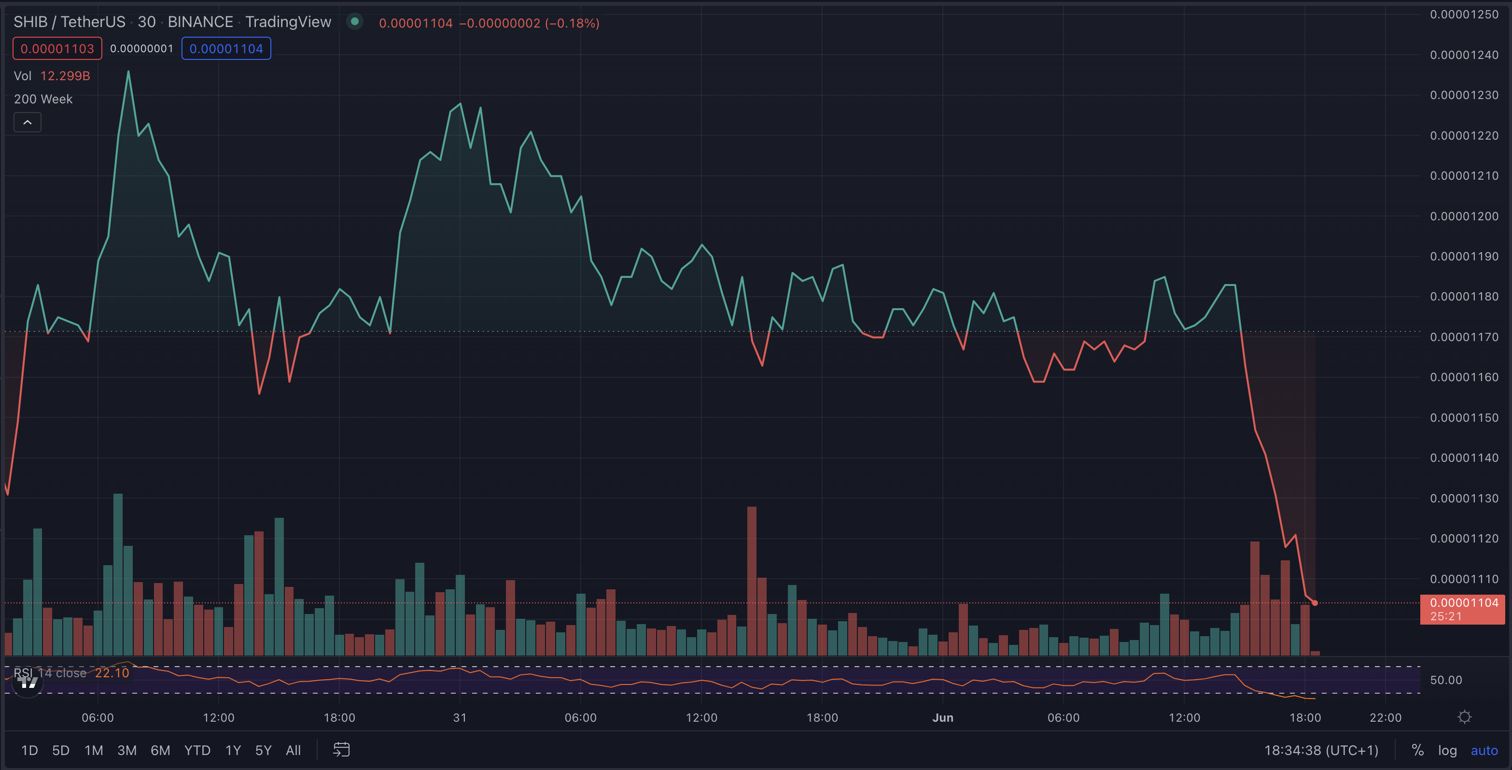Click the blue buy price 0.00001104 button

coord(226,49)
